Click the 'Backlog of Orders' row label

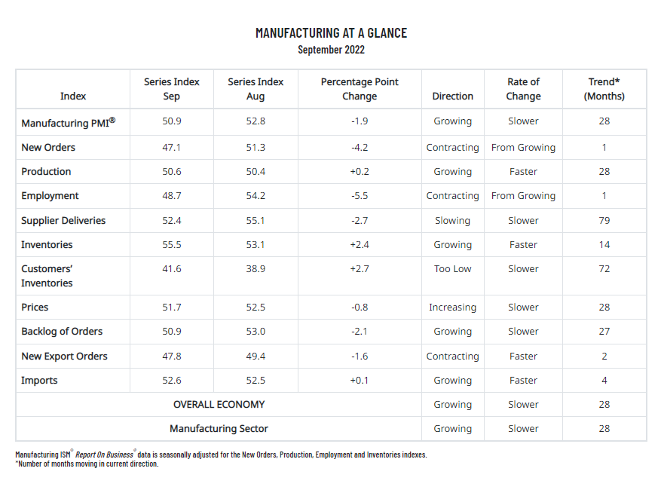[x=62, y=332]
